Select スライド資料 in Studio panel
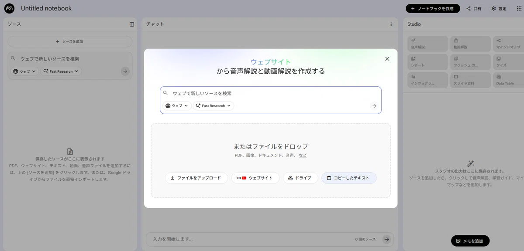The image size is (524, 251). point(470,80)
